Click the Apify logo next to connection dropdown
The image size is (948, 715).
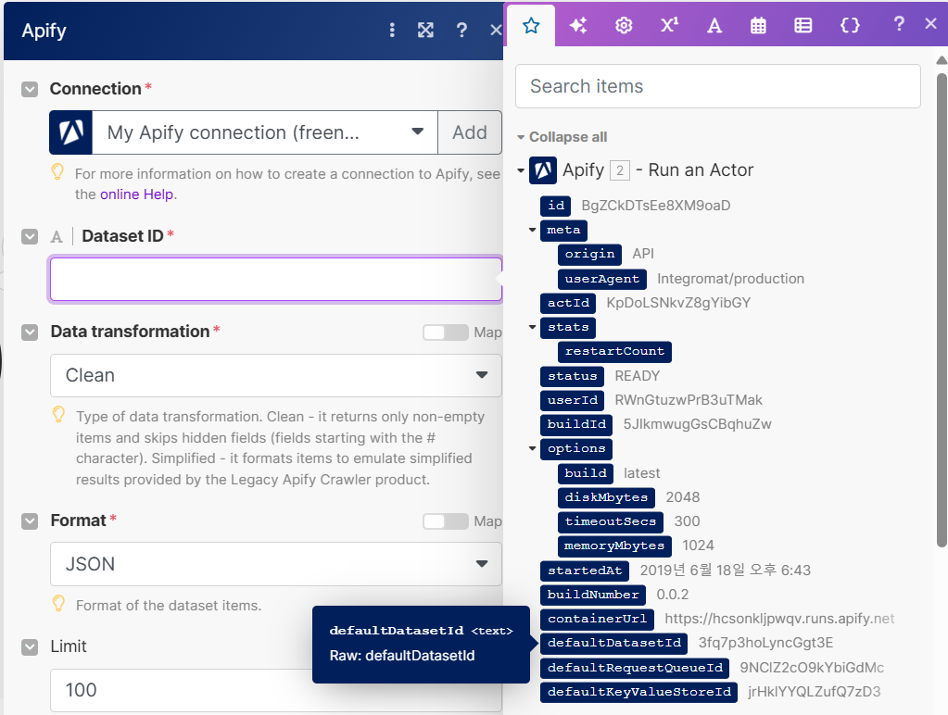pos(70,132)
